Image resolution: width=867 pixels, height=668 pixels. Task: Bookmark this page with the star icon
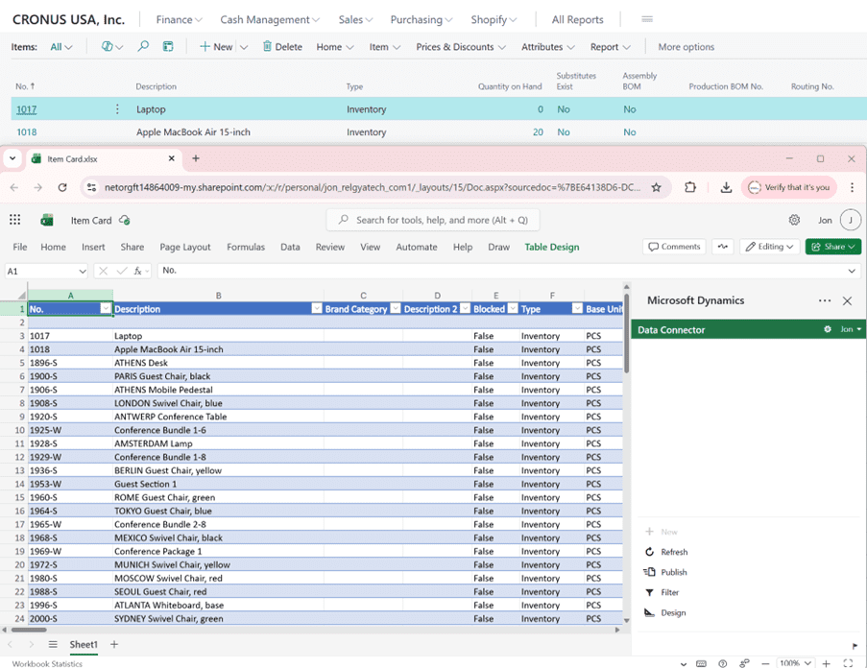pyautogui.click(x=657, y=187)
